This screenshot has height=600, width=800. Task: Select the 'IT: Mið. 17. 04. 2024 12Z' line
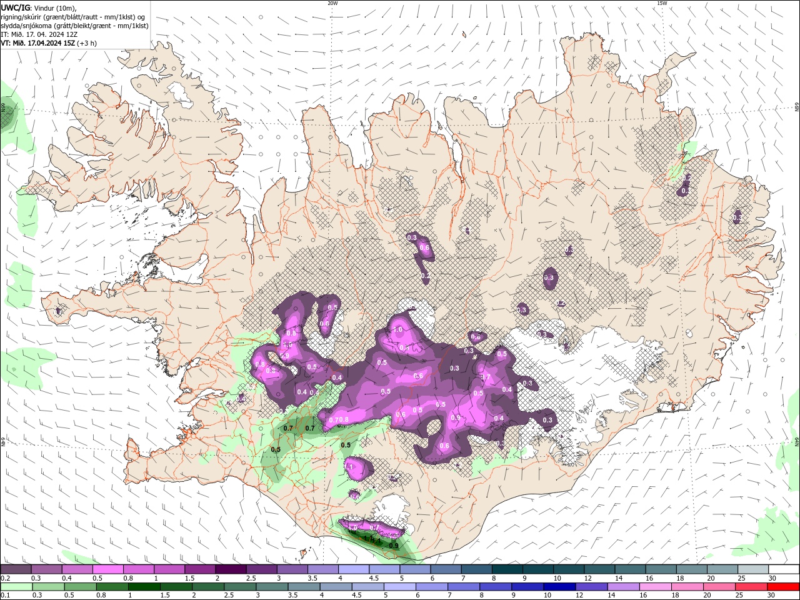coord(39,34)
